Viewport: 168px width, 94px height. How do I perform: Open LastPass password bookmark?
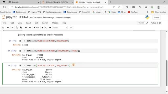[52, 12]
